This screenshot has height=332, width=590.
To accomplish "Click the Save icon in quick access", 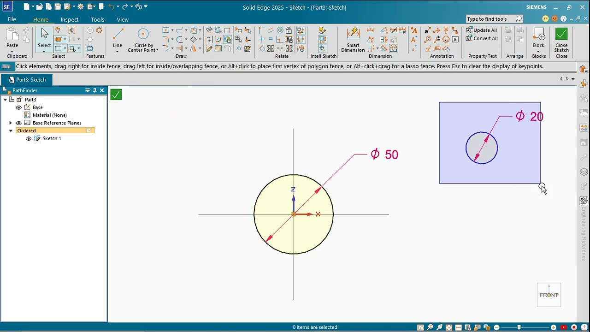I will tap(58, 7).
